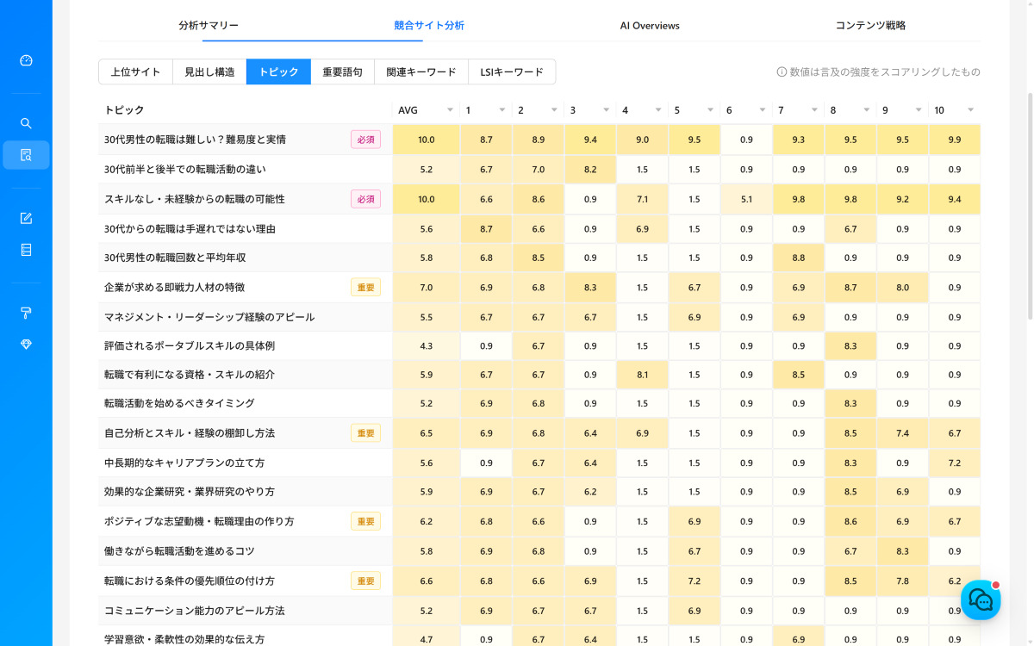Open the AVG column sort dropdown
The height and width of the screenshot is (646, 1034).
pyautogui.click(x=450, y=109)
